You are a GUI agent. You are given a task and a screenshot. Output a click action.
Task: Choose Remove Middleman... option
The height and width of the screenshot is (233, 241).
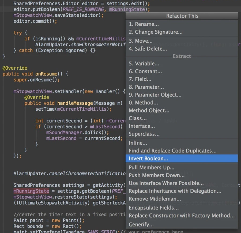point(182,199)
